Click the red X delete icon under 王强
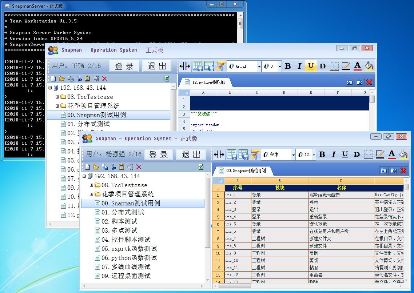The image size is (414, 293). click(105, 79)
